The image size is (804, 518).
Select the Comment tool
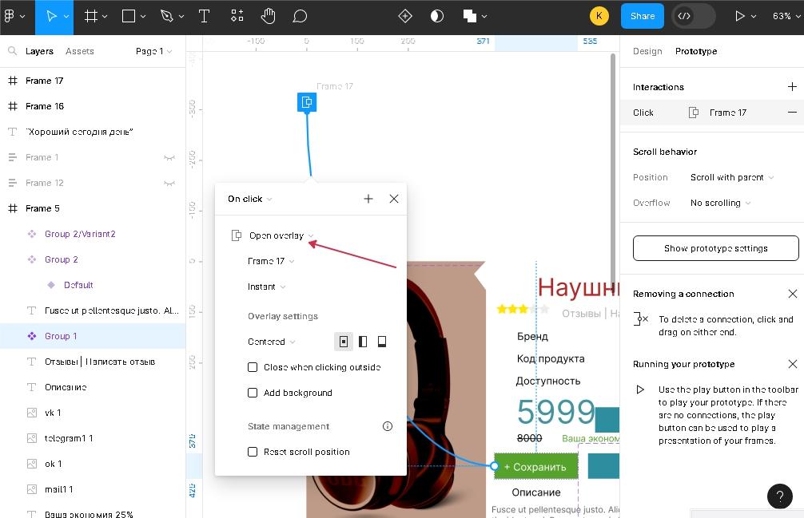click(300, 16)
